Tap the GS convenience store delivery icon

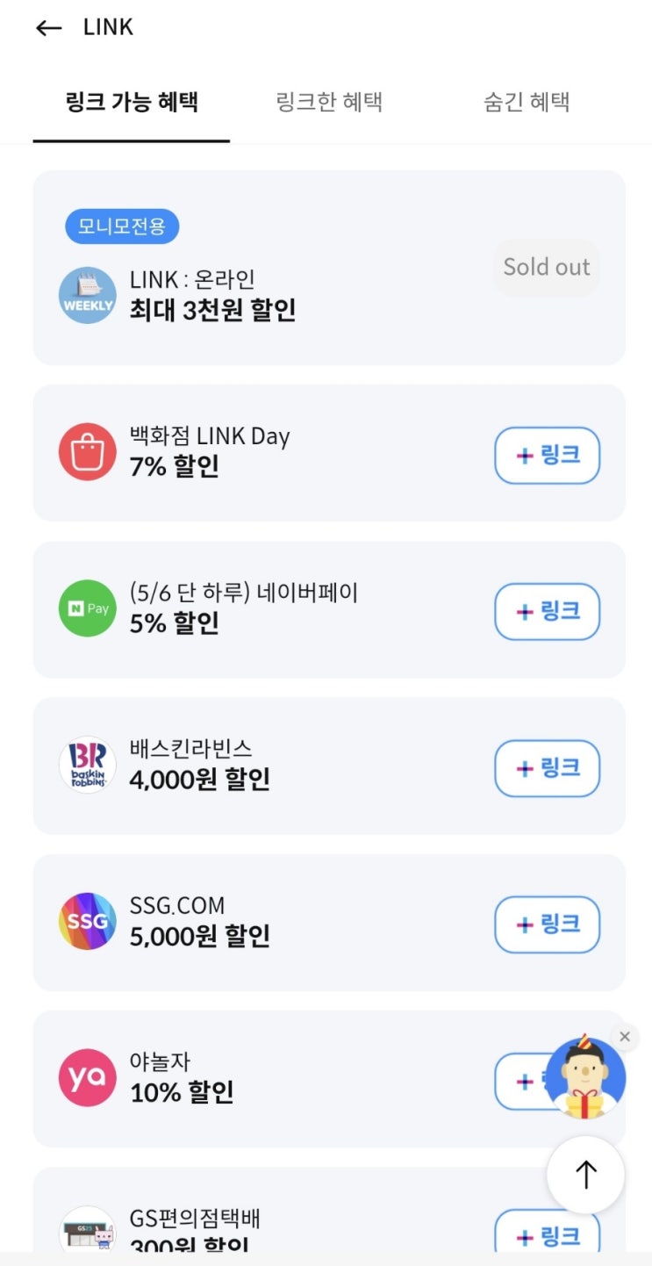[88, 1229]
